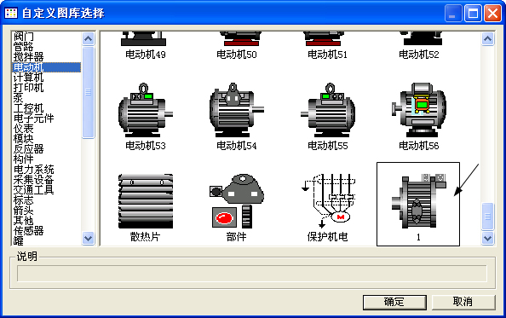Open the 阀门 category in the list
The height and width of the screenshot is (318, 506).
coord(24,37)
